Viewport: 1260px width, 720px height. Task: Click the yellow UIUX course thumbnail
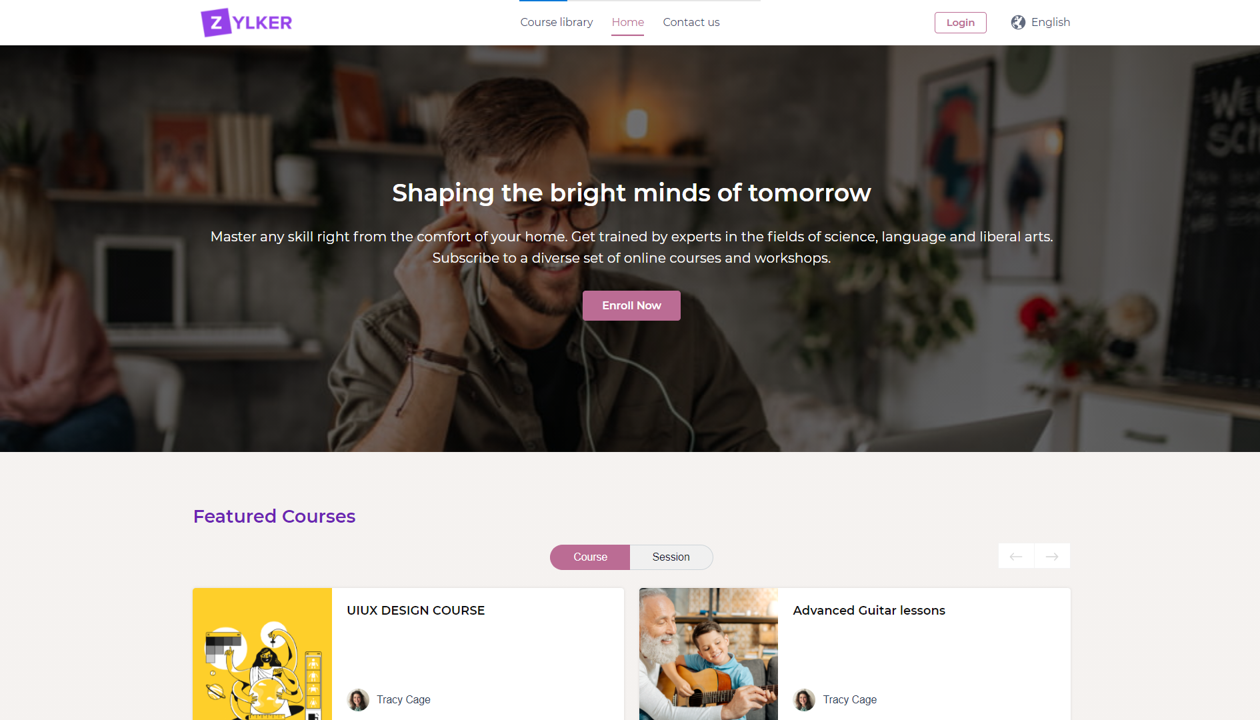[x=263, y=654]
